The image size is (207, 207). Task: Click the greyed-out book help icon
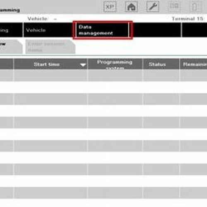pyautogui.click(x=174, y=7)
